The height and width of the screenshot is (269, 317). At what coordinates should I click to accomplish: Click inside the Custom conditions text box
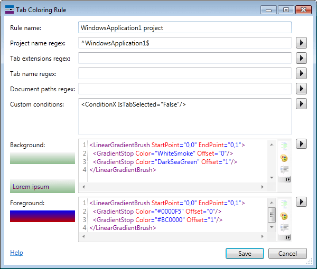(185, 117)
